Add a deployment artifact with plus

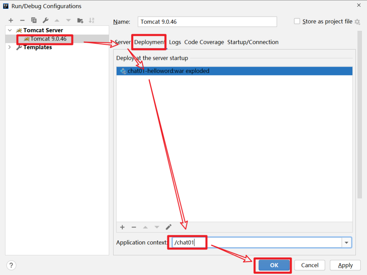[x=122, y=227]
